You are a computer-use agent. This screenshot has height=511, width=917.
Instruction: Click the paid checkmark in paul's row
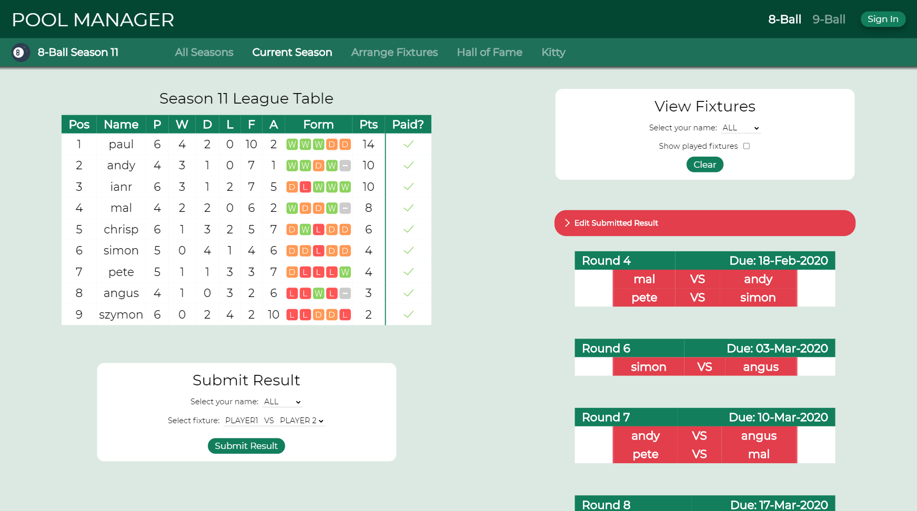click(x=408, y=144)
